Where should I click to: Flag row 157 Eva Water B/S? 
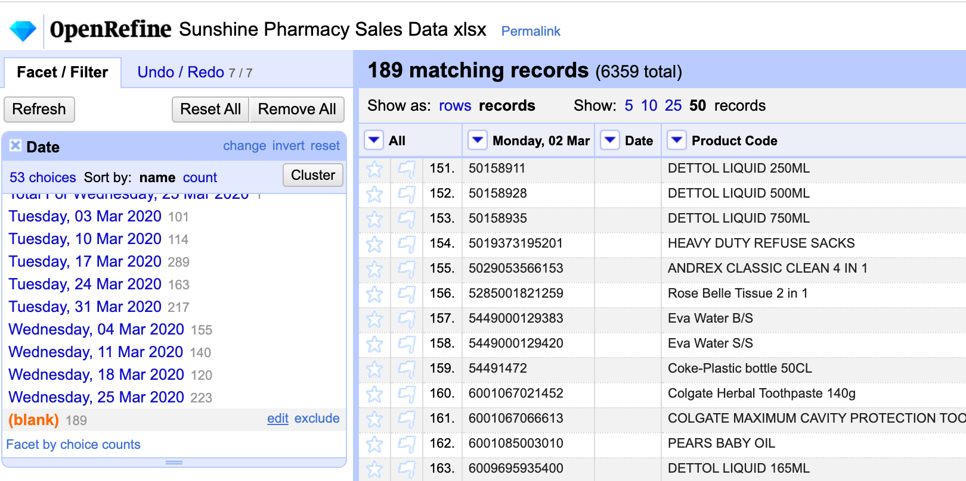pos(407,319)
